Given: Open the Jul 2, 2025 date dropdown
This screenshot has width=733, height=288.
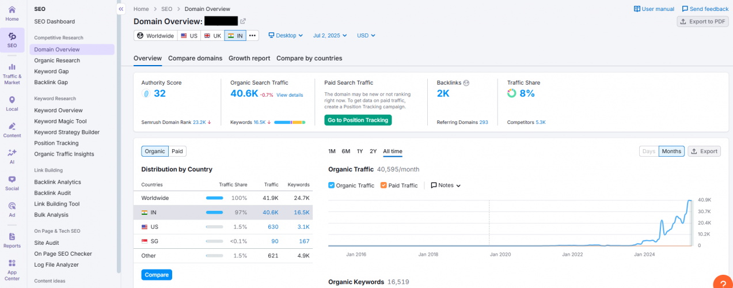Looking at the screenshot, I should pyautogui.click(x=330, y=36).
